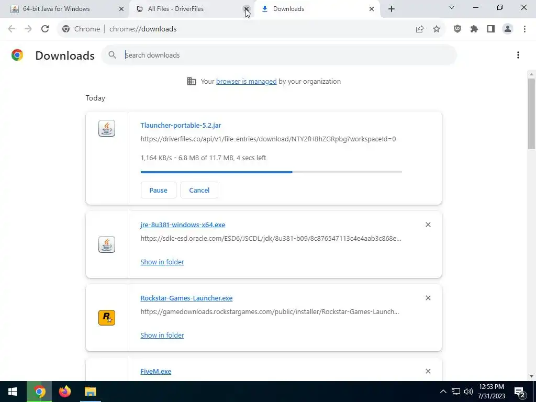The image size is (536, 402).
Task: Click the Chrome site info chip
Action: pyautogui.click(x=81, y=29)
